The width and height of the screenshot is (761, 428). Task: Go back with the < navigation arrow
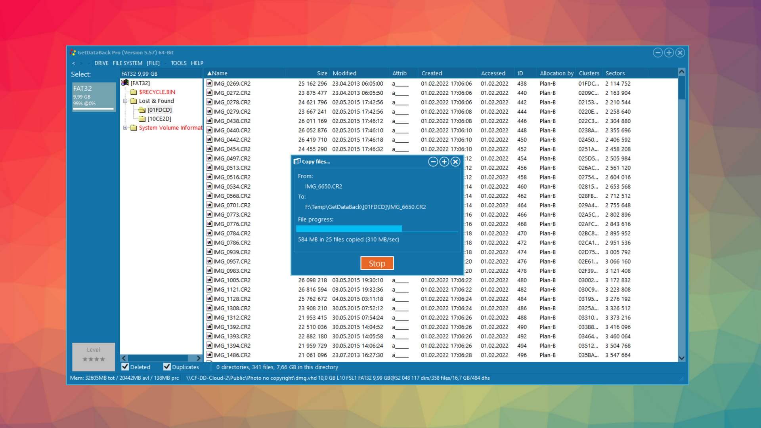pyautogui.click(x=73, y=63)
